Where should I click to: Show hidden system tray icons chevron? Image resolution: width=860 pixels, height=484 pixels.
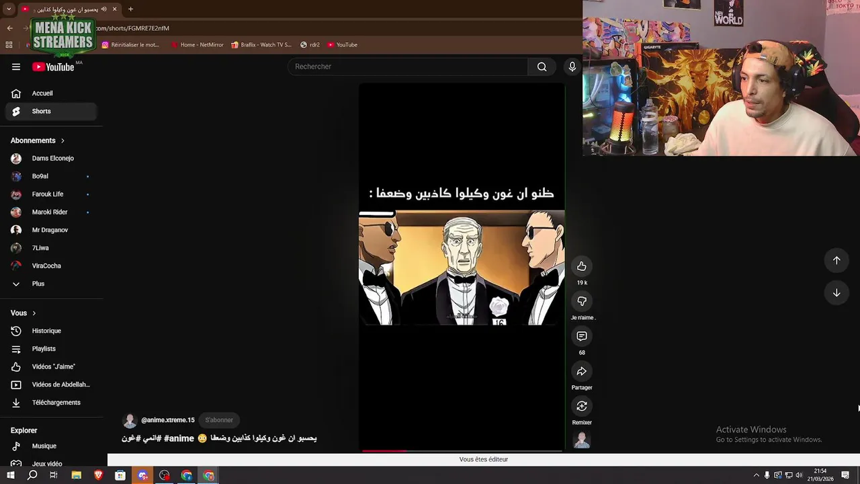click(756, 475)
